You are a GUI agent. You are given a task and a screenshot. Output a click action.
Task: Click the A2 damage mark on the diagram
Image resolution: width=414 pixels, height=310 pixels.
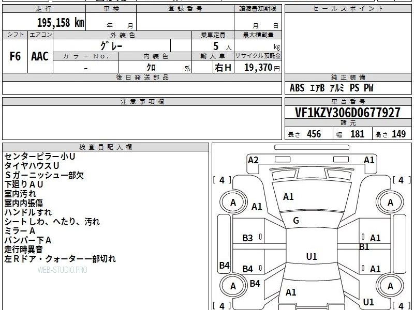tap(253, 160)
